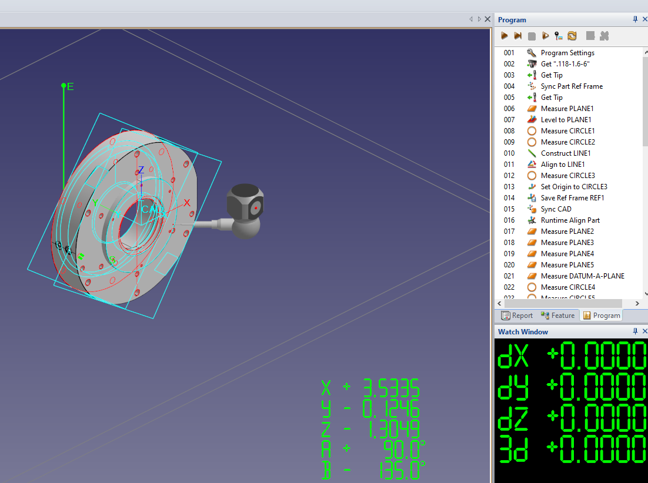This screenshot has height=483, width=648.
Task: Select step text 'Measure PLANE3'
Action: click(x=567, y=242)
